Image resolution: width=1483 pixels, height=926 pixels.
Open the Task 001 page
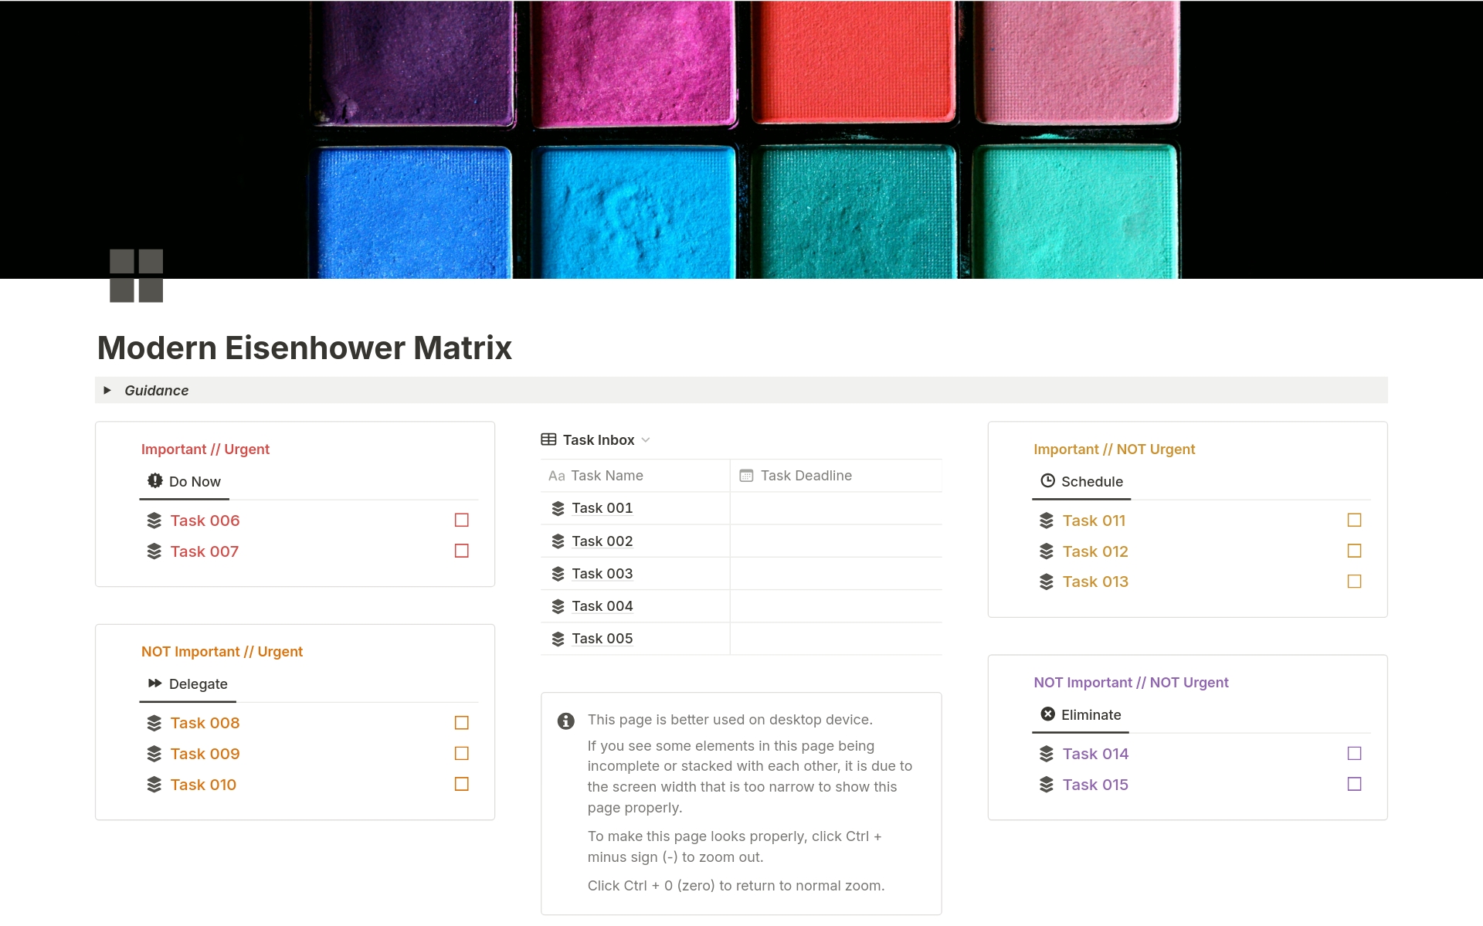(602, 508)
